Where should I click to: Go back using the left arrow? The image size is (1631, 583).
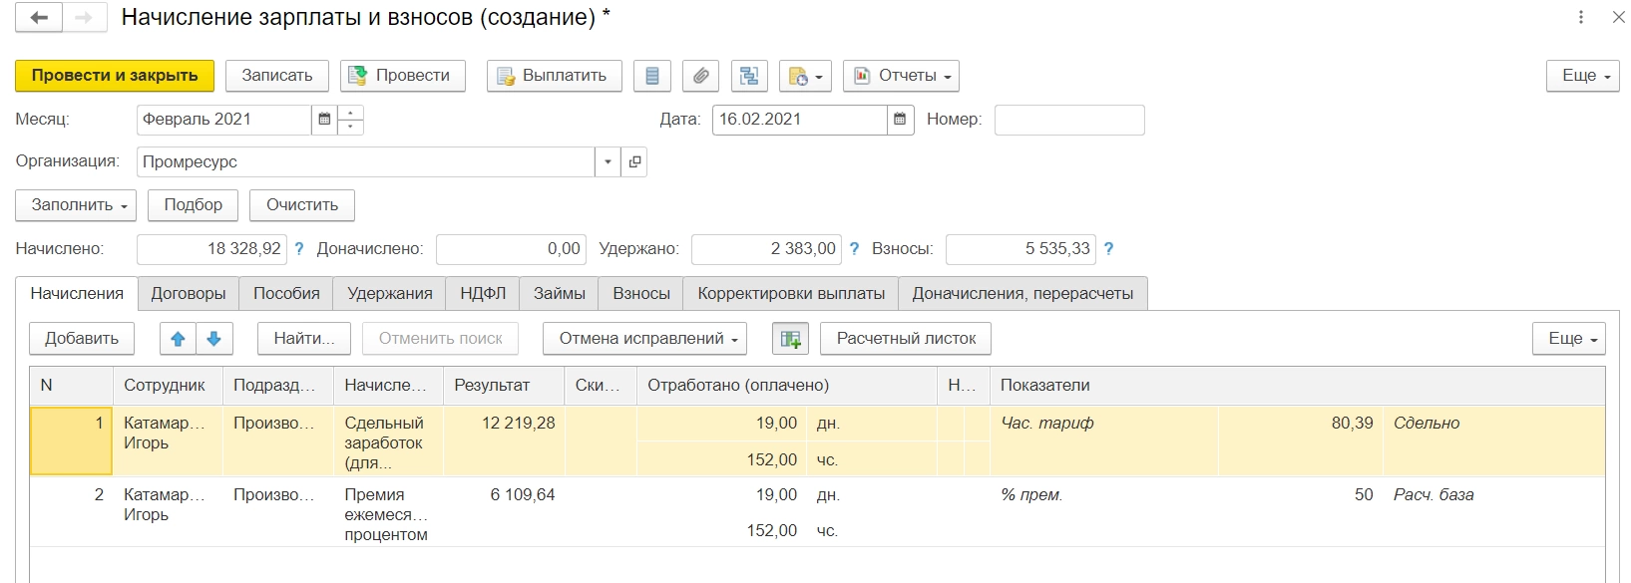pos(40,18)
